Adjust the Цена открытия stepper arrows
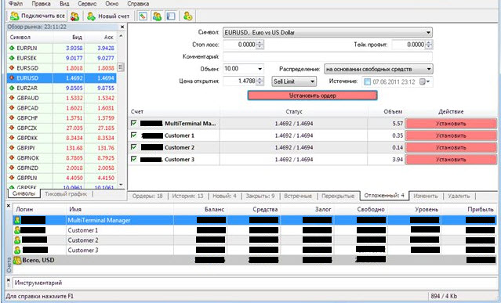This screenshot has height=303, width=501. point(260,81)
